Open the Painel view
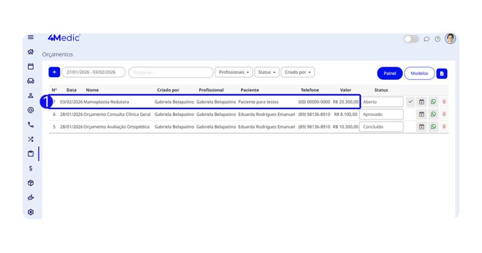This screenshot has height=253, width=482. click(390, 73)
